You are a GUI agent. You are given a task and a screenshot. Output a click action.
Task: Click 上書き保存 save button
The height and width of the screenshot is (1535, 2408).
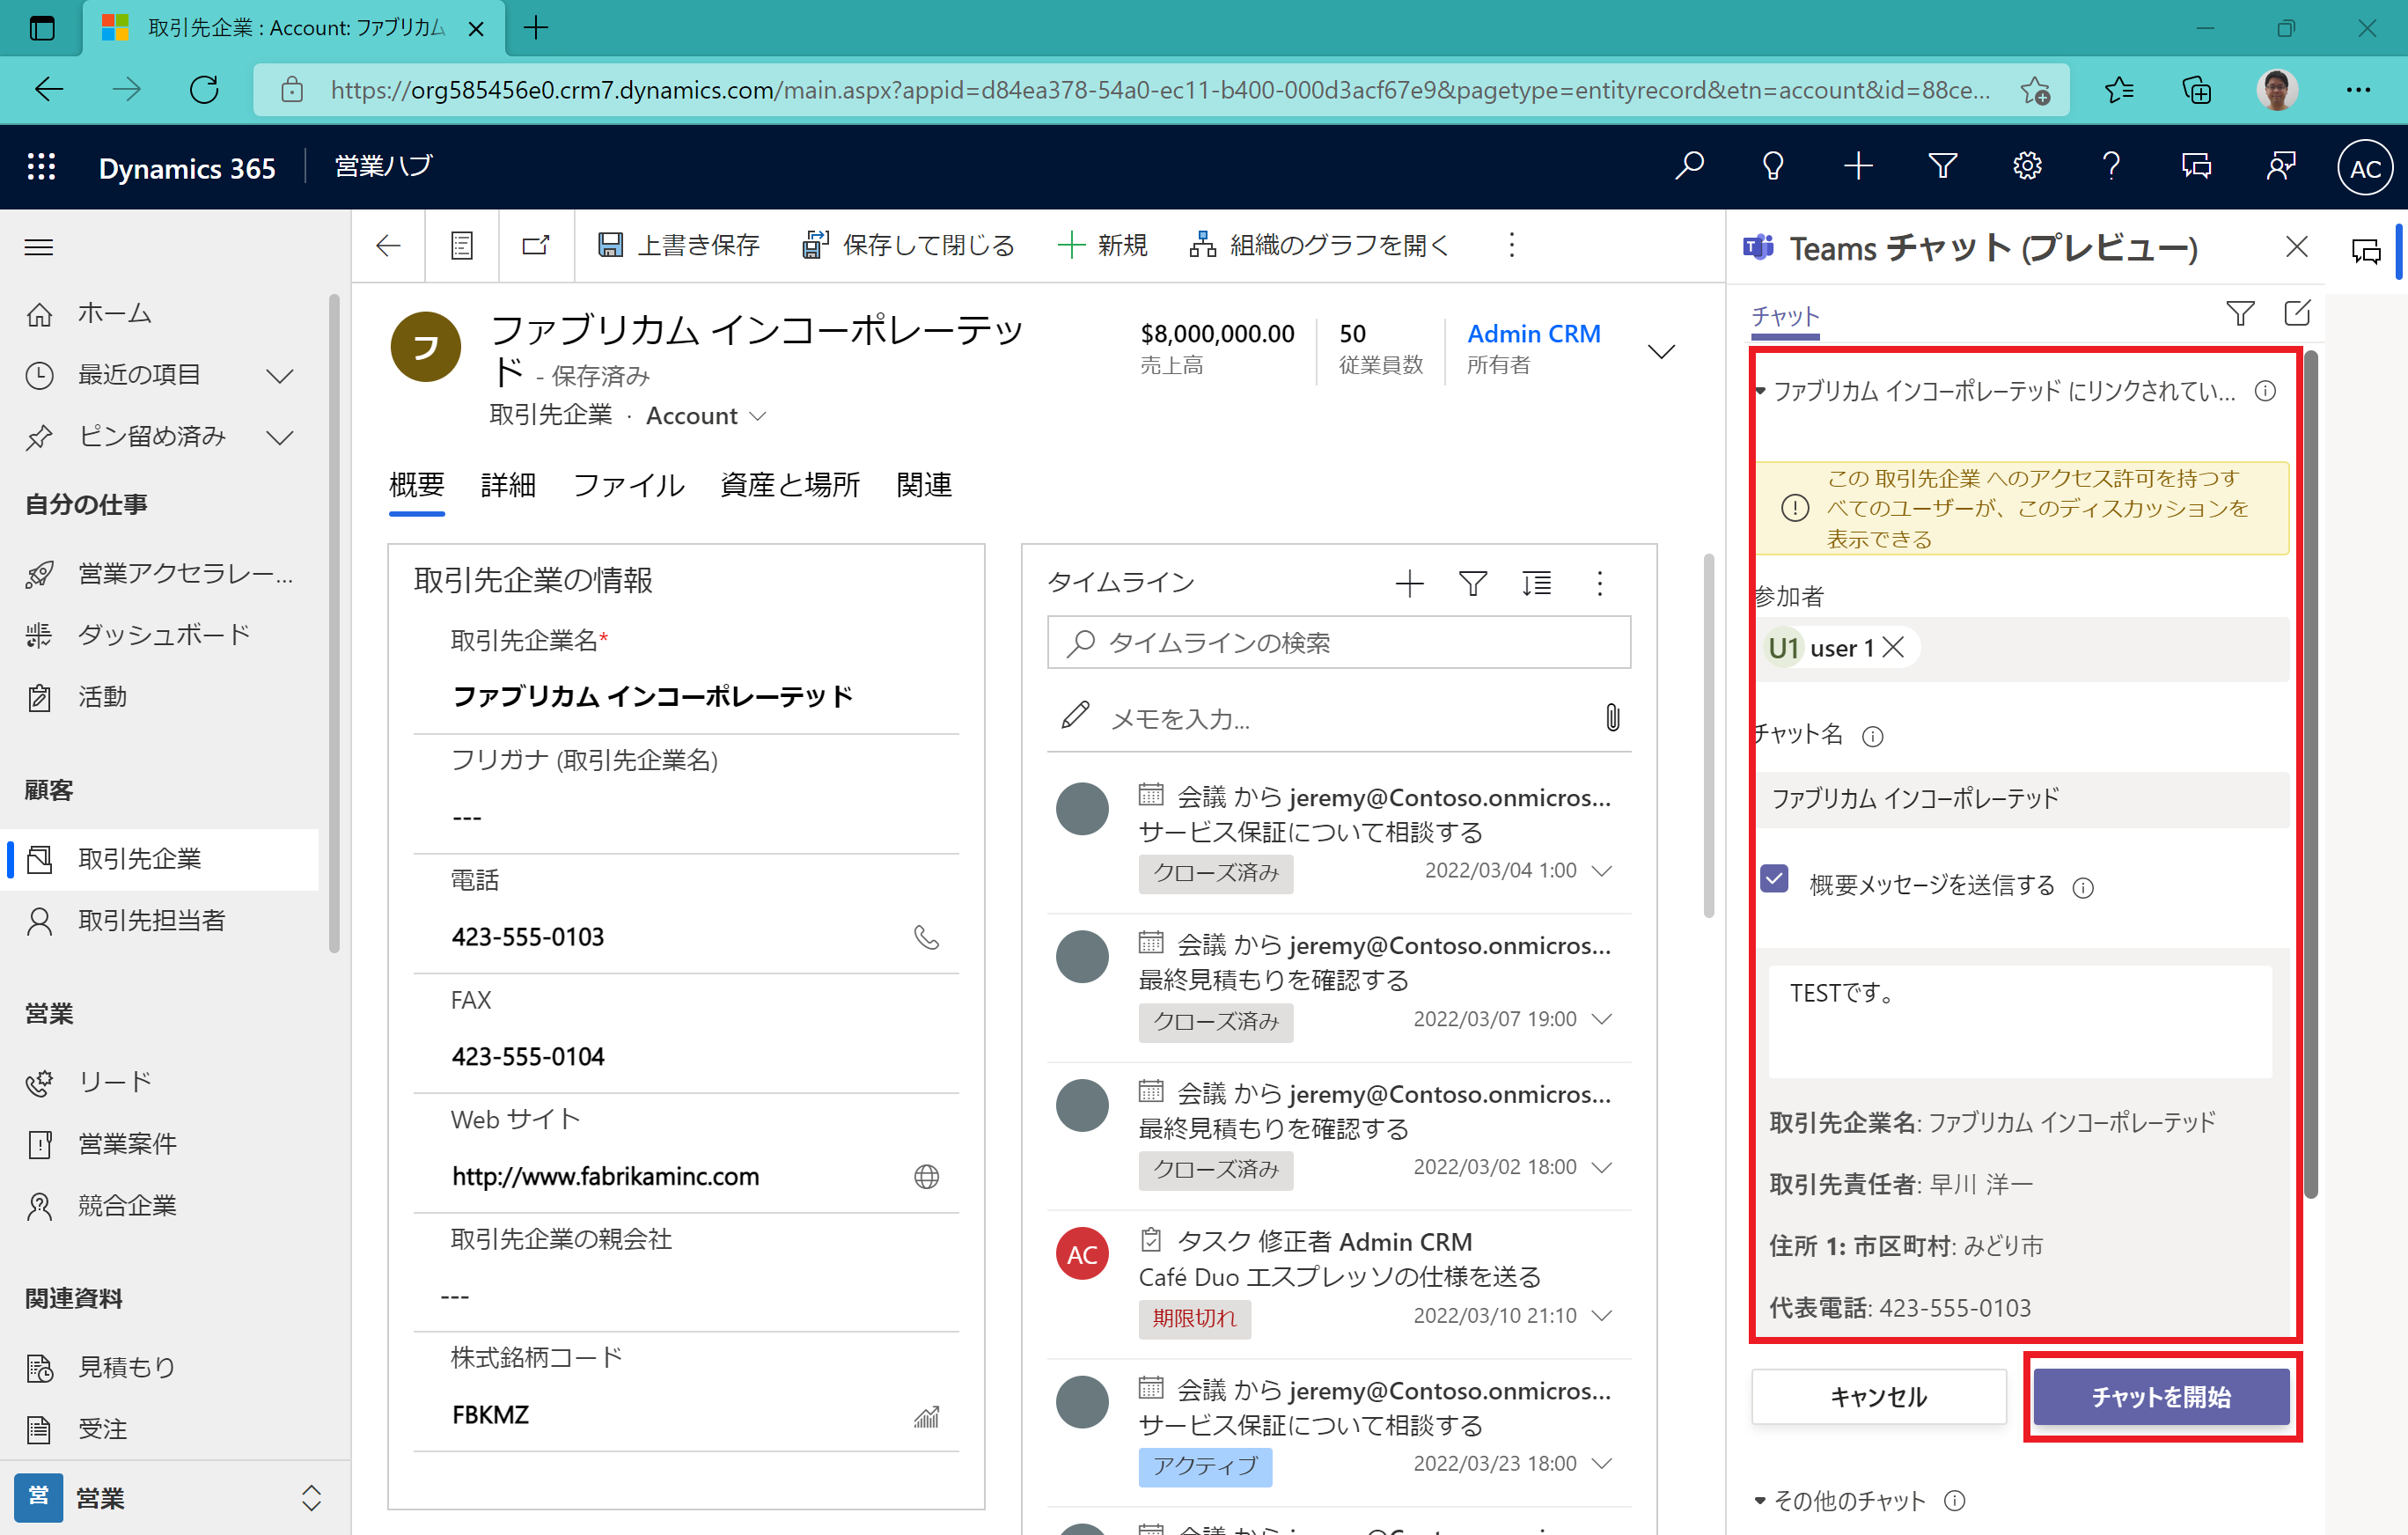point(679,246)
